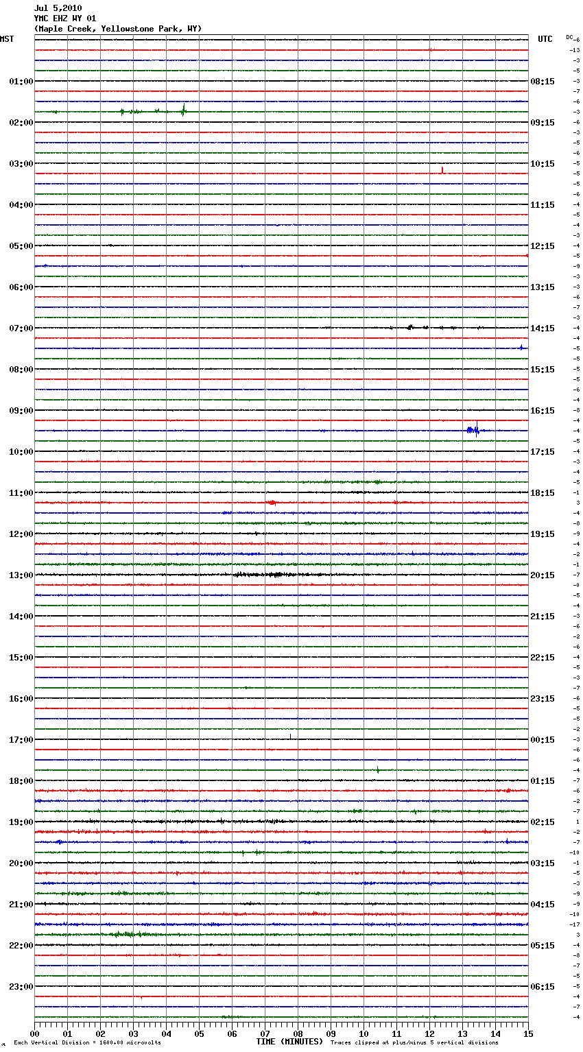Click the 22:15 UTC time label
Image resolution: width=583 pixels, height=1052 pixels.
click(543, 658)
